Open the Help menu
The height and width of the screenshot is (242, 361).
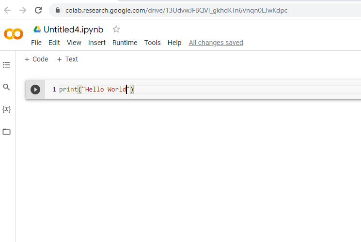point(174,43)
